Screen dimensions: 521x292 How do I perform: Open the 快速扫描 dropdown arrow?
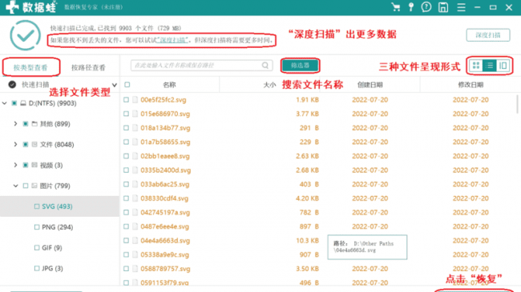tap(115, 85)
